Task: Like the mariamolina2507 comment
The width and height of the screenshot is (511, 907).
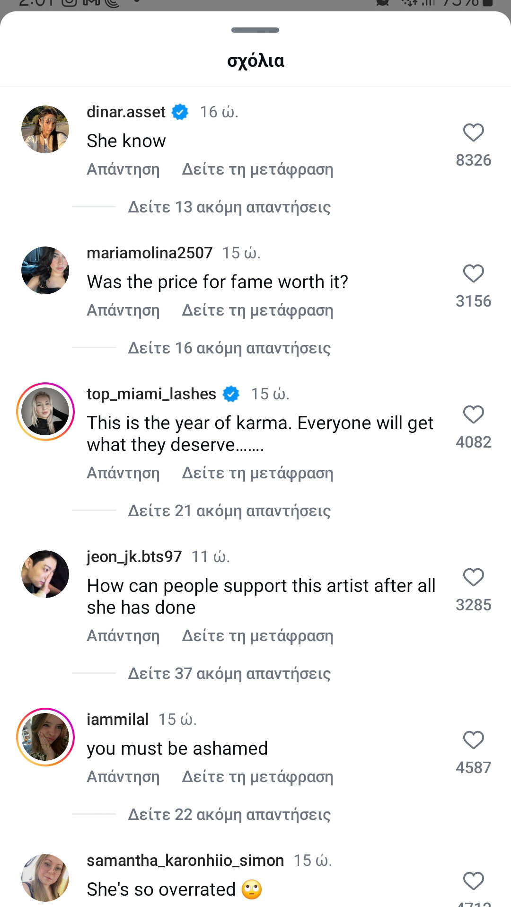Action: pos(473,274)
